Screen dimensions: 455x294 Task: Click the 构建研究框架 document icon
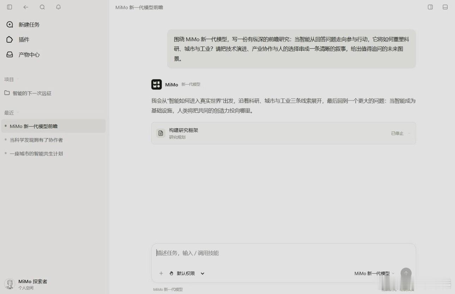[x=161, y=133]
